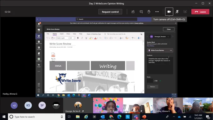Open the Styles dropdown in ribbon
Viewport: 213px width, 120px height.
click(x=122, y=38)
